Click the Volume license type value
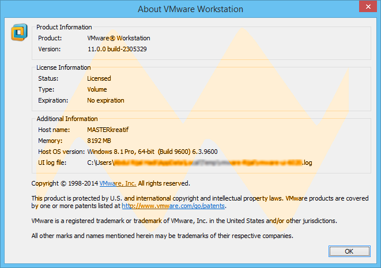 (97, 89)
